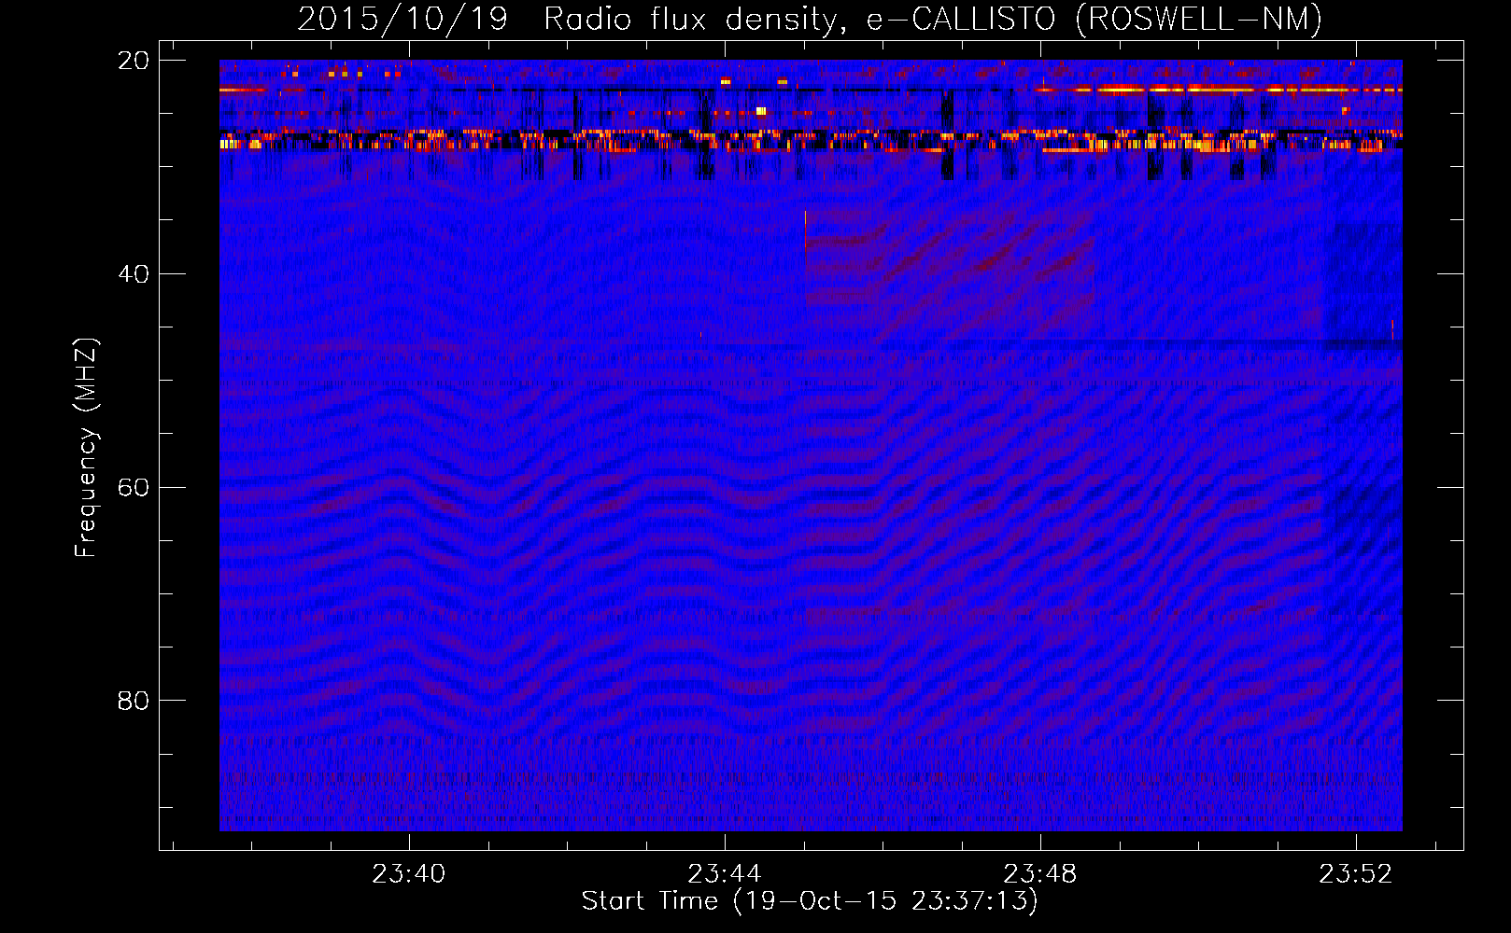Click the '23:40' time tick label
The height and width of the screenshot is (933, 1511).
(x=409, y=874)
